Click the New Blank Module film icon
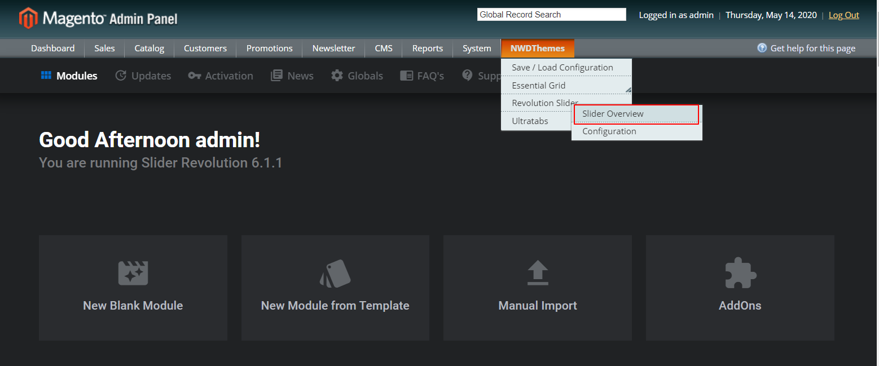Viewport: 879px width, 366px height. click(x=133, y=273)
